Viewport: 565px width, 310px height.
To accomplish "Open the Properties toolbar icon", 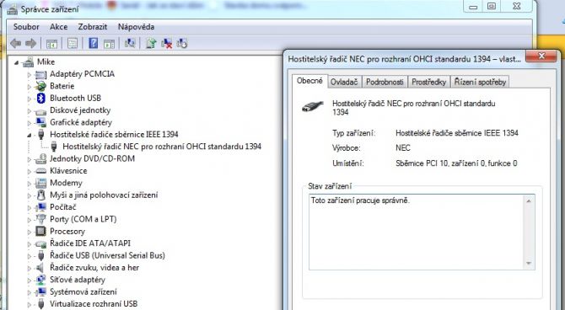I will pyautogui.click(x=72, y=44).
